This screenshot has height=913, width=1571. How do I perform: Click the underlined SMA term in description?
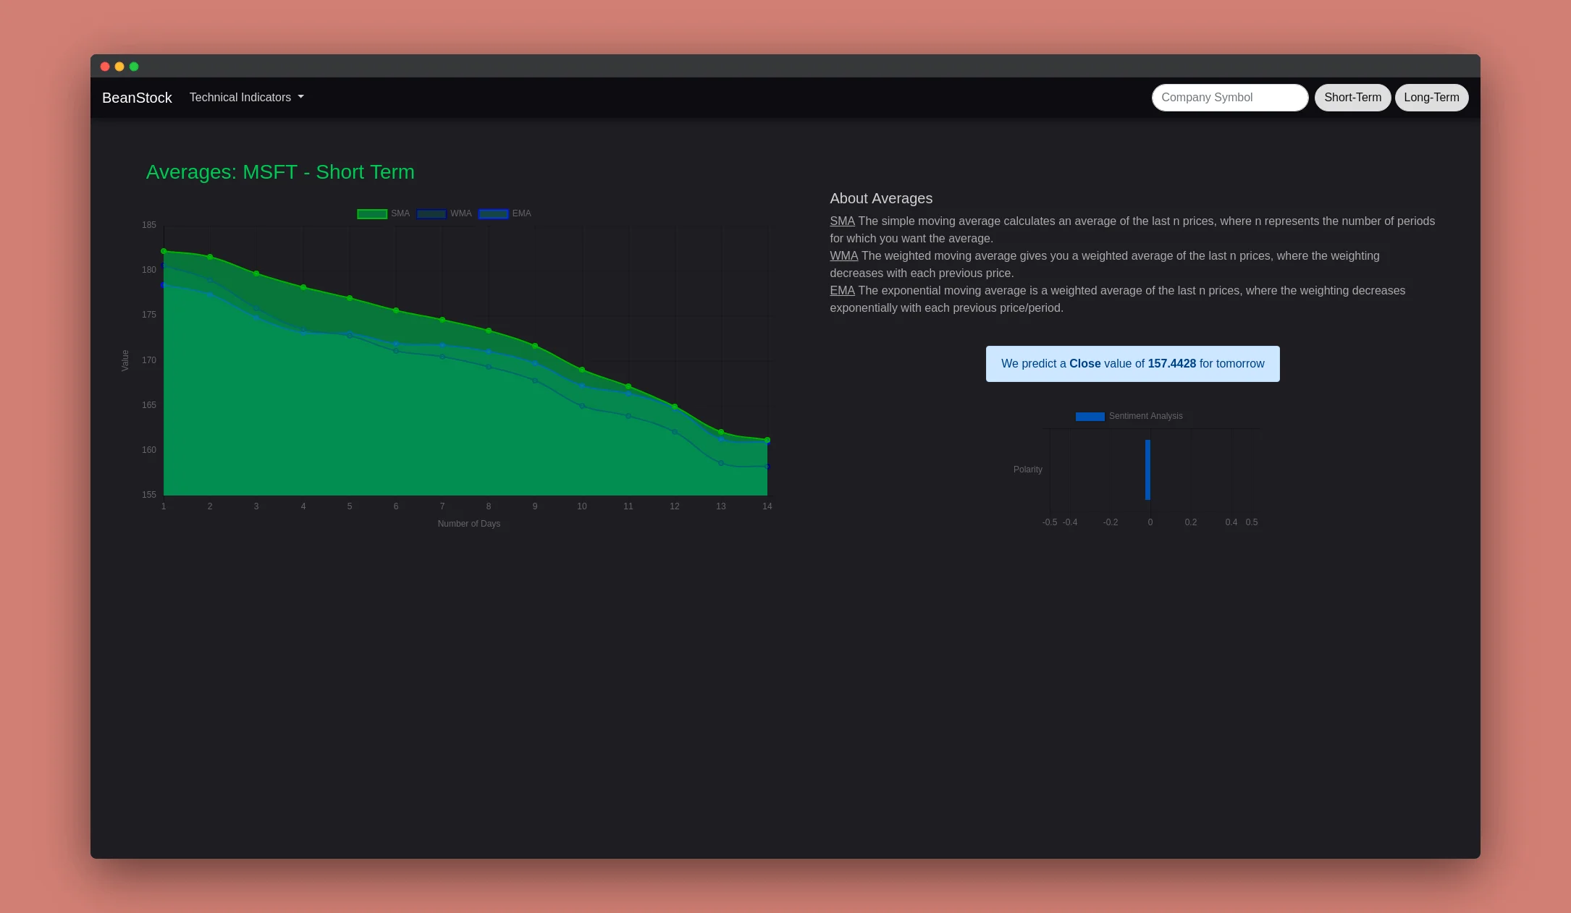pyautogui.click(x=842, y=221)
